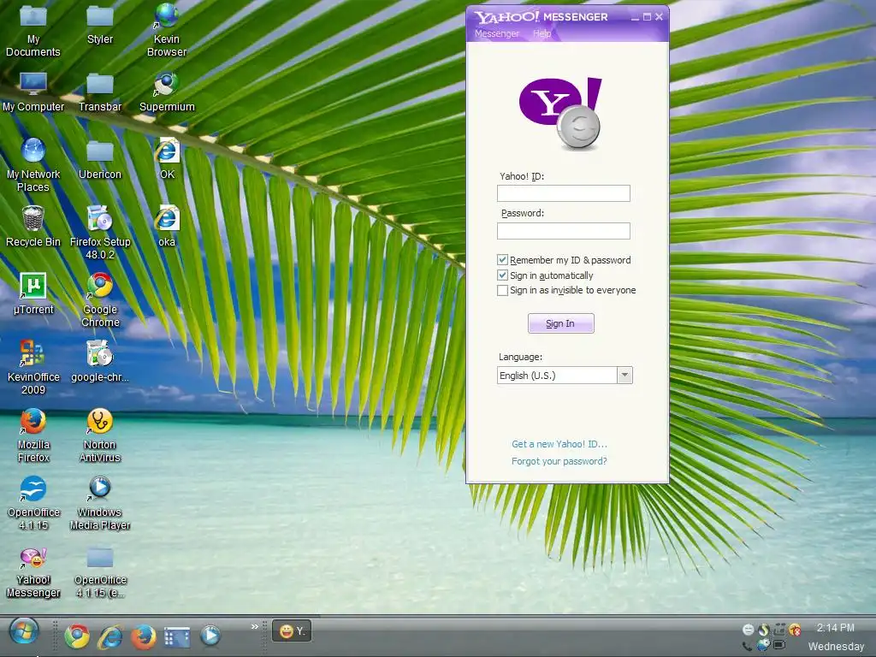Launch Internet Explorer from quick launch bar
The image size is (876, 657).
click(x=110, y=636)
